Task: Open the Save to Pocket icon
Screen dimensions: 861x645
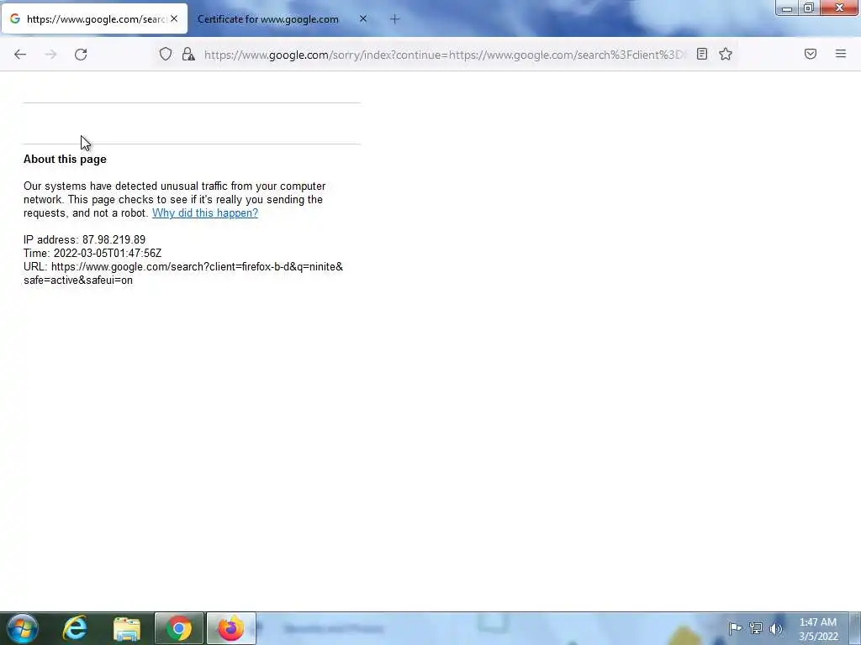Action: 811,54
